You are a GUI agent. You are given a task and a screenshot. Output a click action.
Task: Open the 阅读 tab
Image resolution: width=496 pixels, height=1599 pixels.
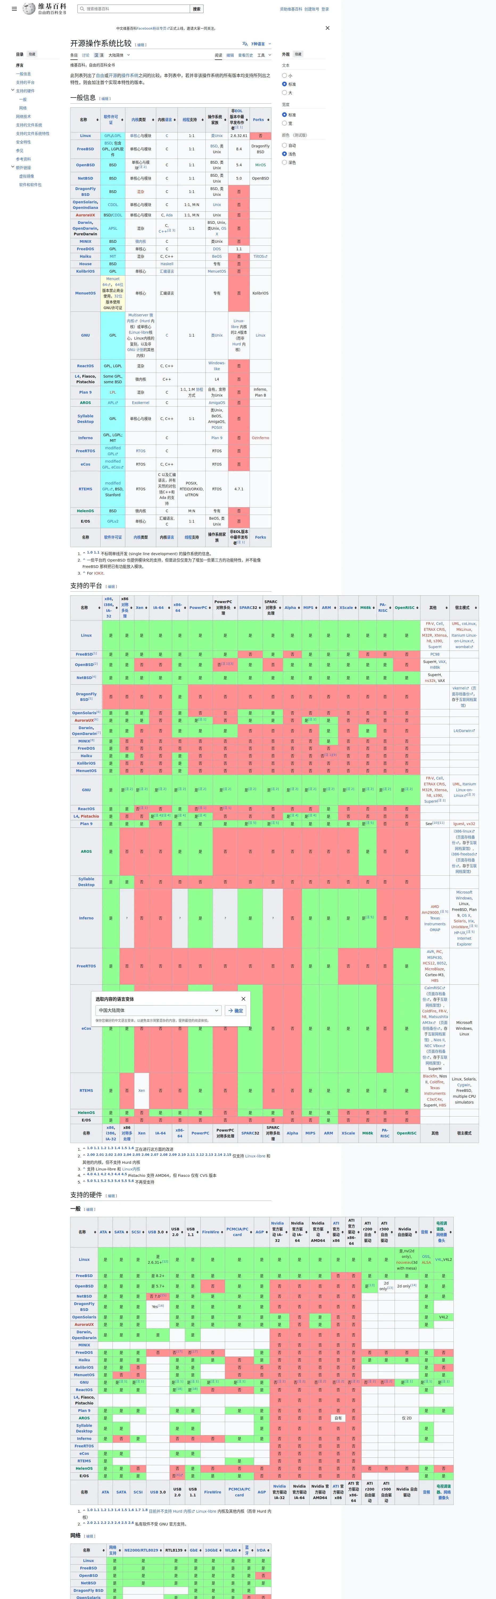[x=218, y=55]
